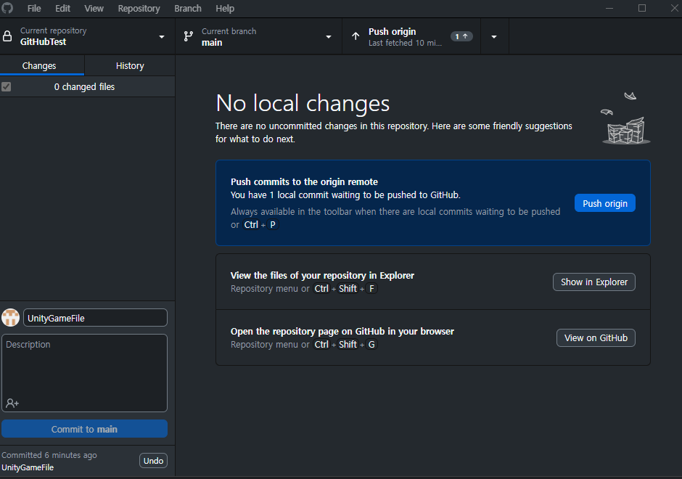The image size is (682, 479).
Task: Click the 'No local changes' heading
Action: point(303,104)
